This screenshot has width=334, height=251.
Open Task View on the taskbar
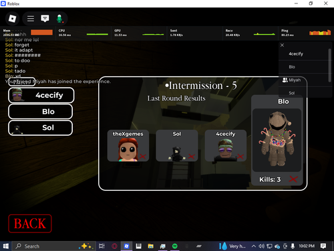pos(102,246)
